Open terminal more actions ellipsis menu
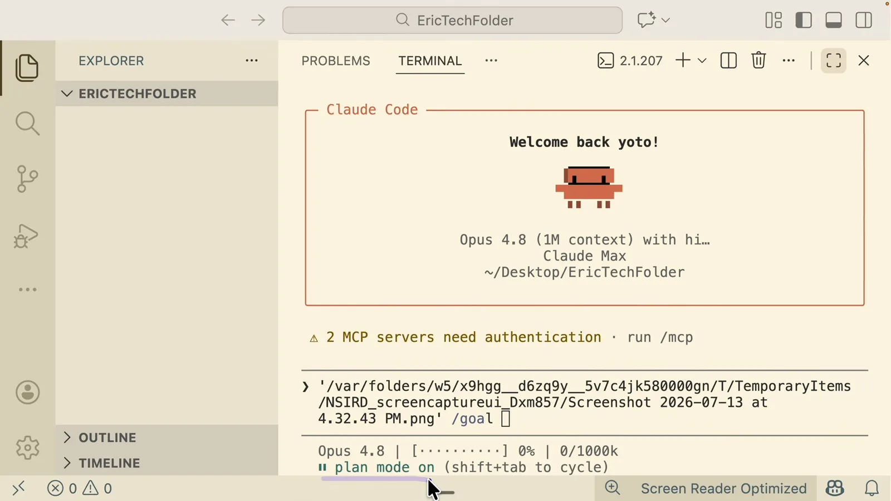The image size is (891, 501). (789, 60)
